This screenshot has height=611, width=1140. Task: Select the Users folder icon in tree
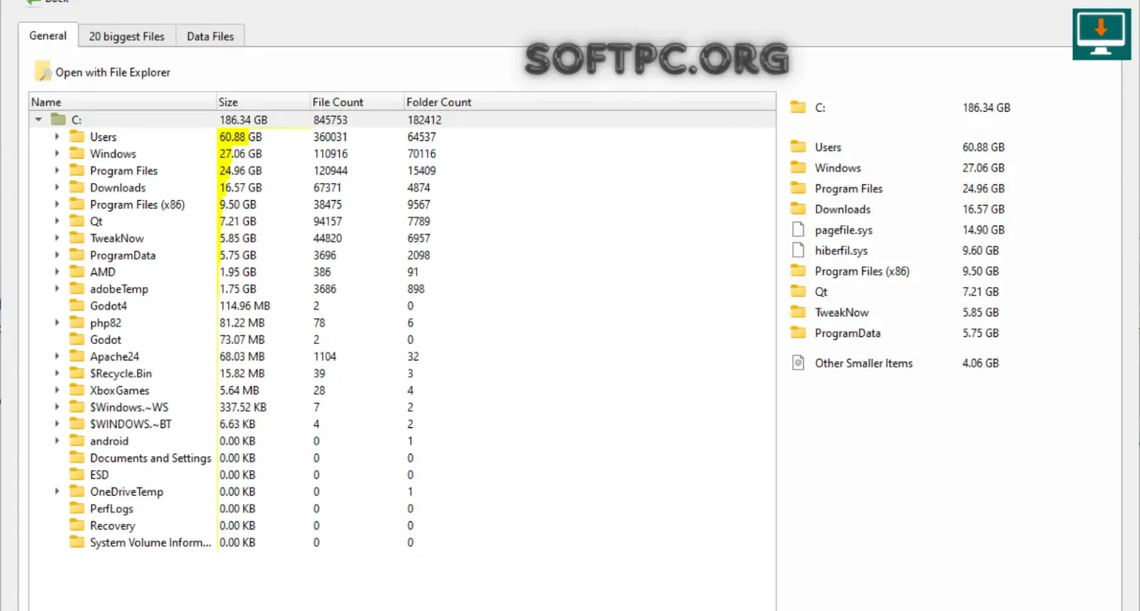[77, 136]
